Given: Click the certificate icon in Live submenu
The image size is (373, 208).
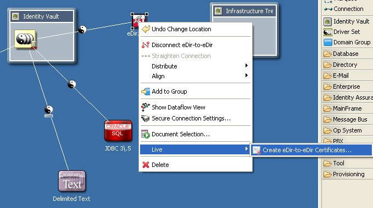Looking at the screenshot, I should click(x=257, y=150).
